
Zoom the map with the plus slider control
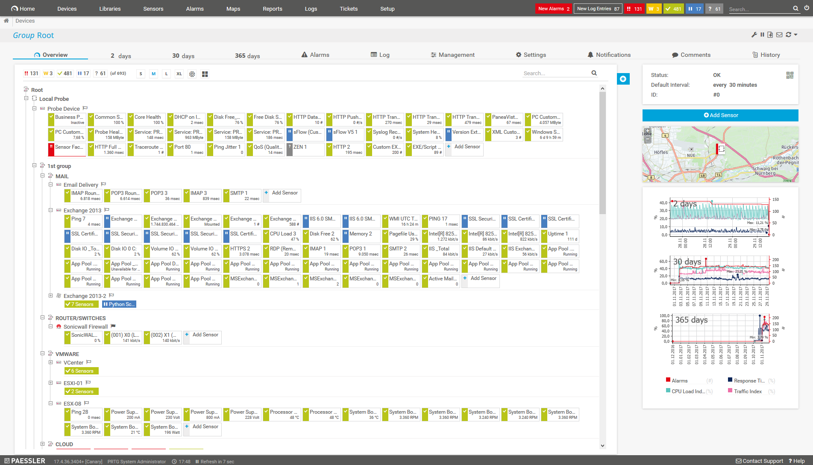(648, 131)
